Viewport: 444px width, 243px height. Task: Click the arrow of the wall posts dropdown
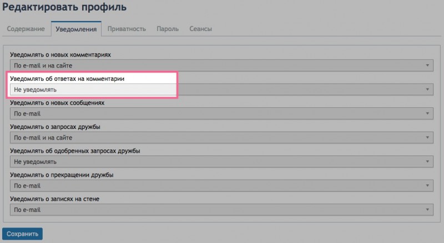427,210
